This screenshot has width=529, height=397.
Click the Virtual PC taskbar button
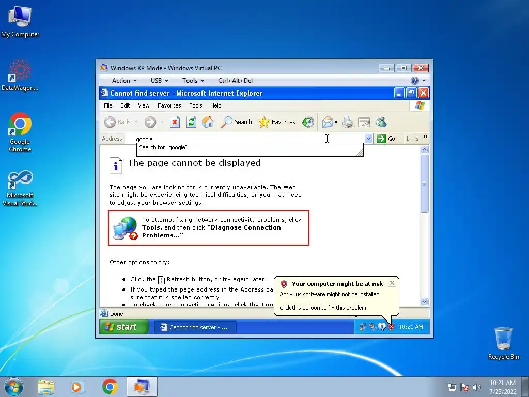142,387
